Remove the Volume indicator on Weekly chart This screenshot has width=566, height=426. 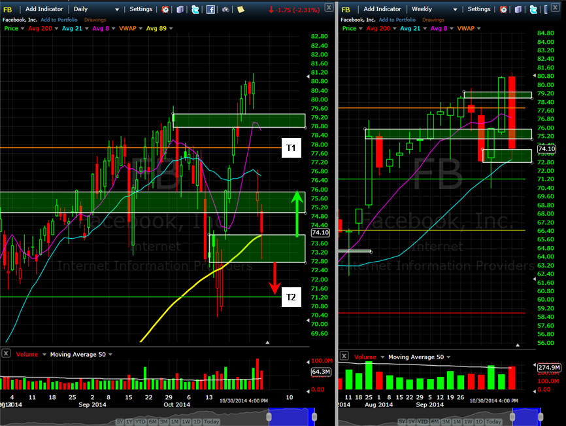click(x=344, y=355)
